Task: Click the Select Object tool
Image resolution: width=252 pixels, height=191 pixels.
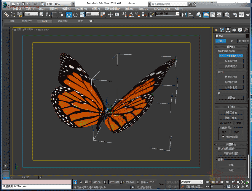Action: tap(42, 14)
